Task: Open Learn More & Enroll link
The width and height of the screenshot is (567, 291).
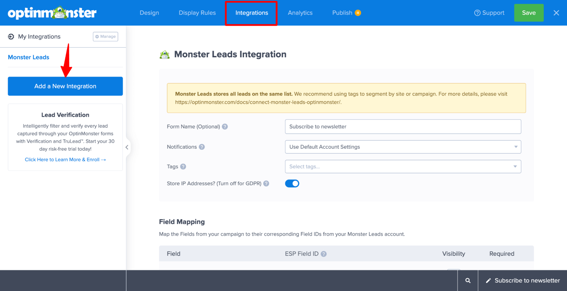Action: pos(65,160)
